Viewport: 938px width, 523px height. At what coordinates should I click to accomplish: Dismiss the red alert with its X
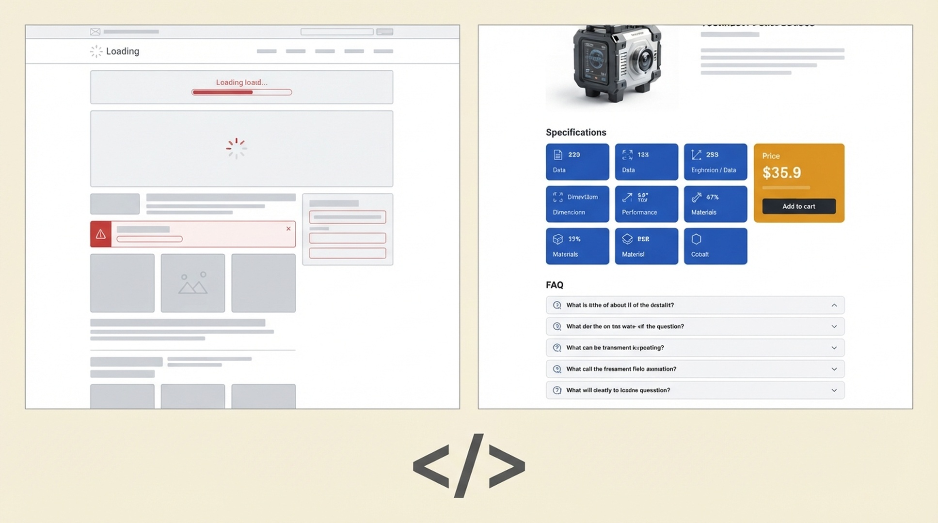288,229
